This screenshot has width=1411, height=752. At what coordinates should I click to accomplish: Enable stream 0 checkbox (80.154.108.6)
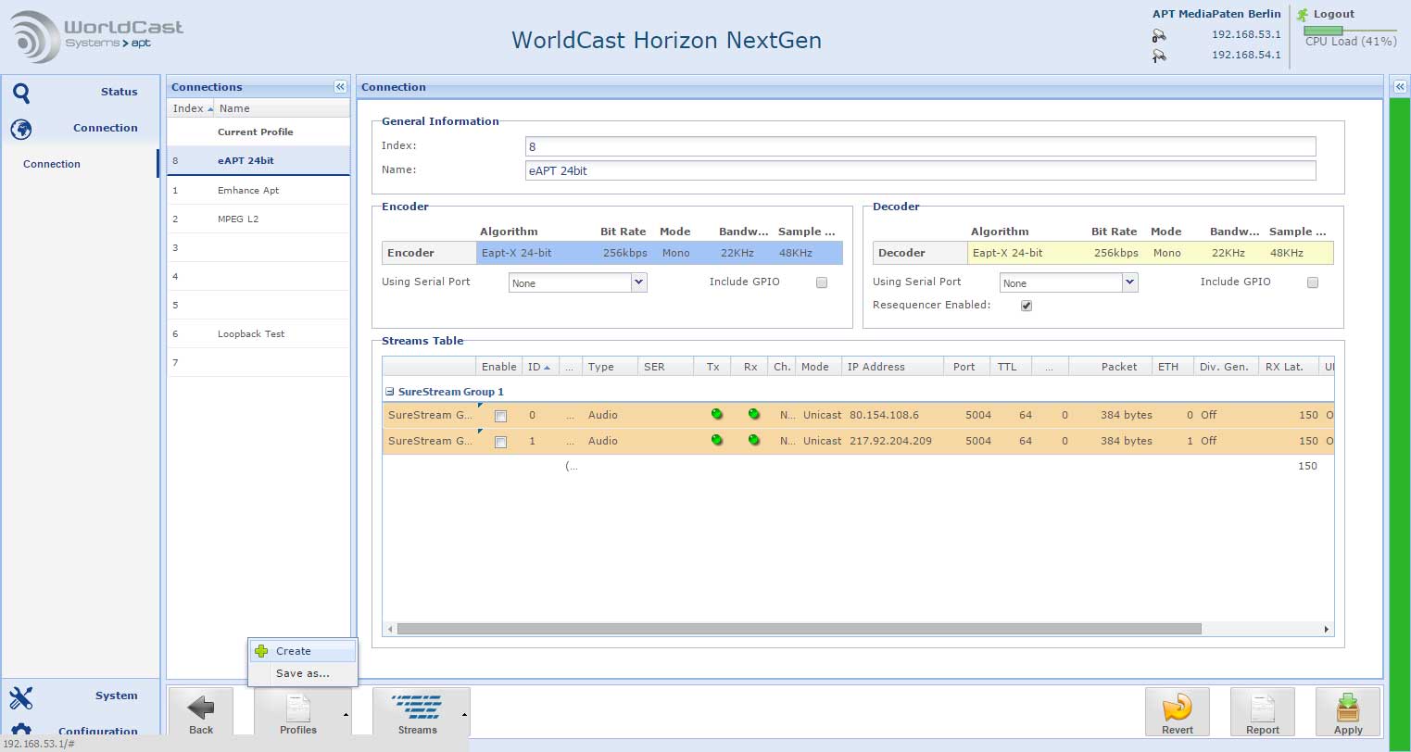tap(500, 417)
